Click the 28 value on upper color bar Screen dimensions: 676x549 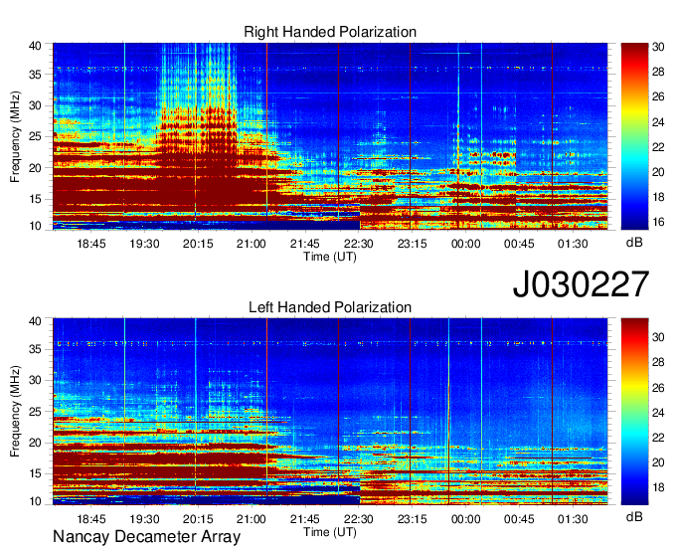pyautogui.click(x=658, y=72)
